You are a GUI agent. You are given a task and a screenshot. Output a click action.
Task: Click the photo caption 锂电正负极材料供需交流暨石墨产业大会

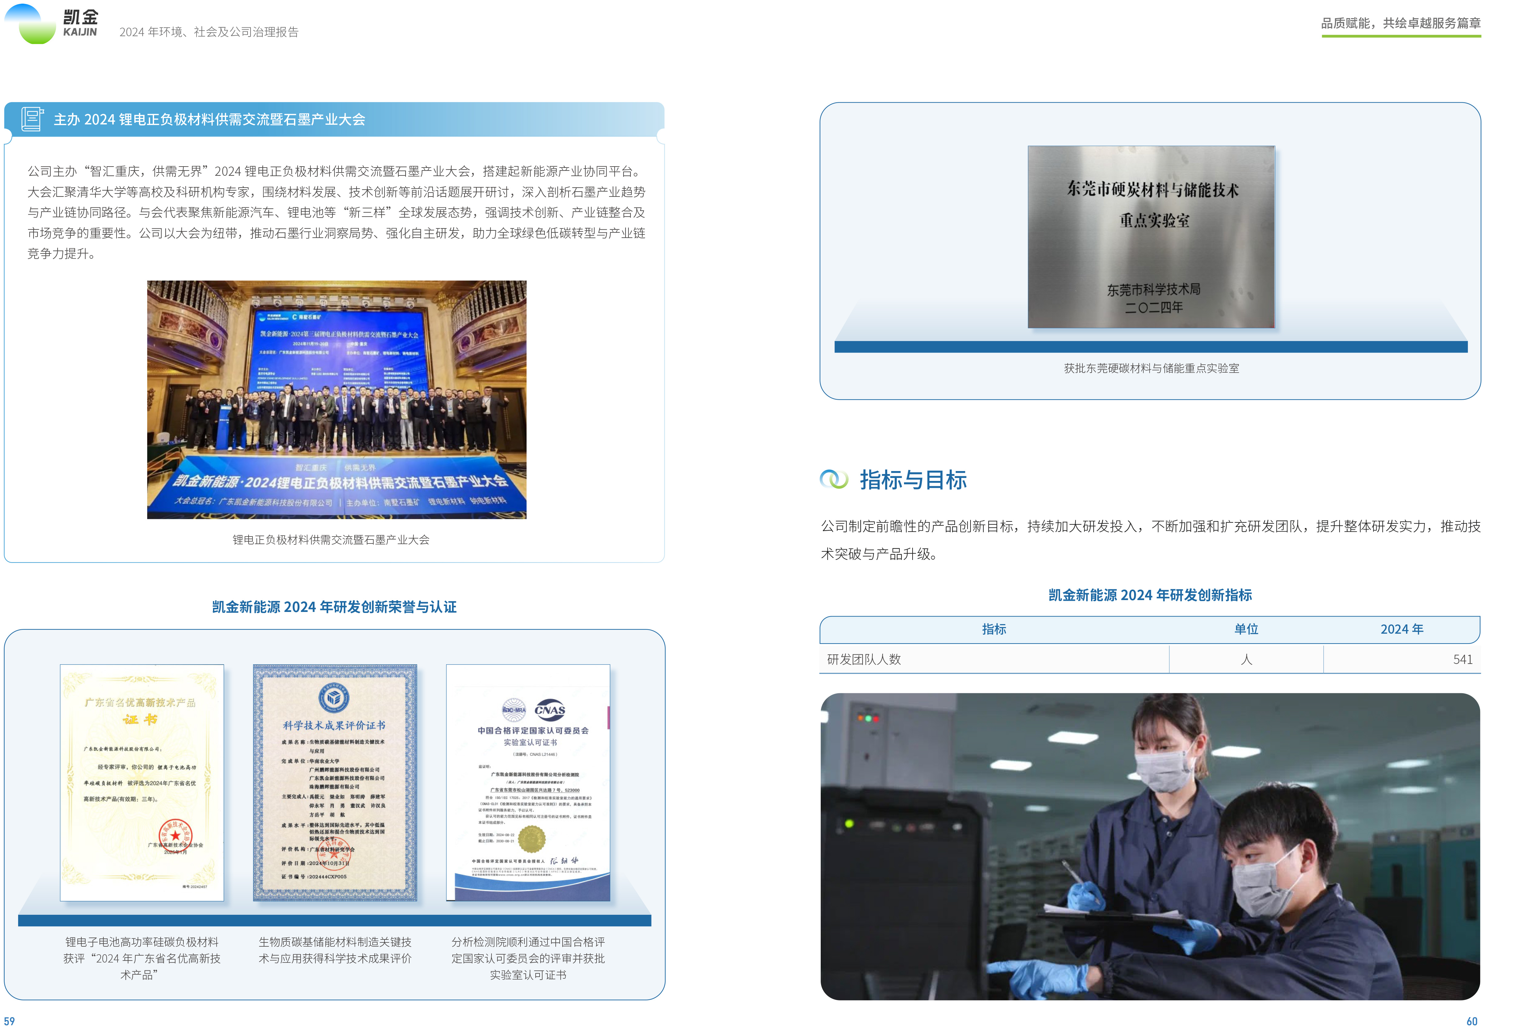pos(331,540)
